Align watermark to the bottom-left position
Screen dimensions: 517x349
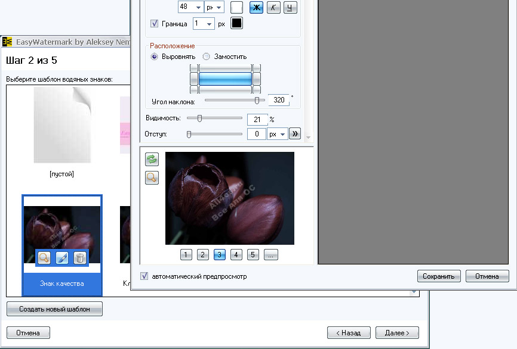point(194,90)
